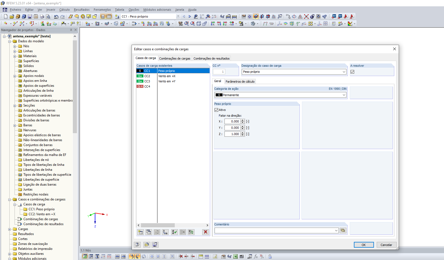The height and width of the screenshot is (260, 444).
Task: Switch to Combinações de resultados tab
Action: point(212,58)
